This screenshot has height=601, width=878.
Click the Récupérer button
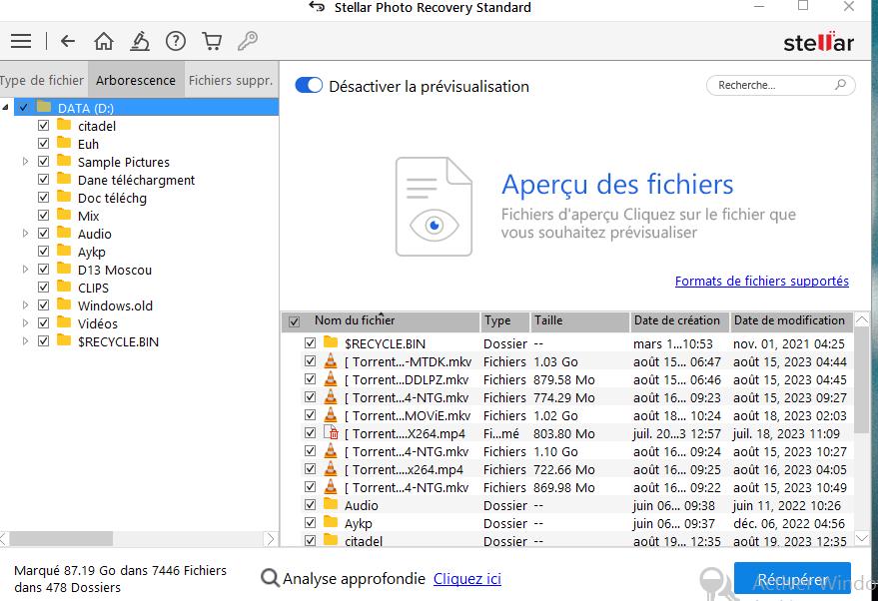792,579
